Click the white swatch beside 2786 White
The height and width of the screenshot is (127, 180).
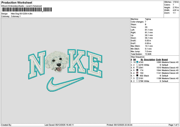click(137, 81)
